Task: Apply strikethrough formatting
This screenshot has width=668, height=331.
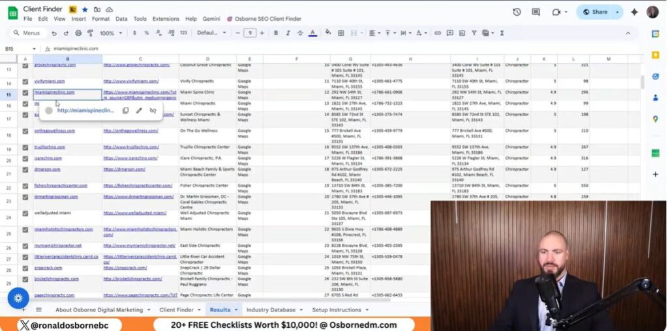Action: coord(300,33)
